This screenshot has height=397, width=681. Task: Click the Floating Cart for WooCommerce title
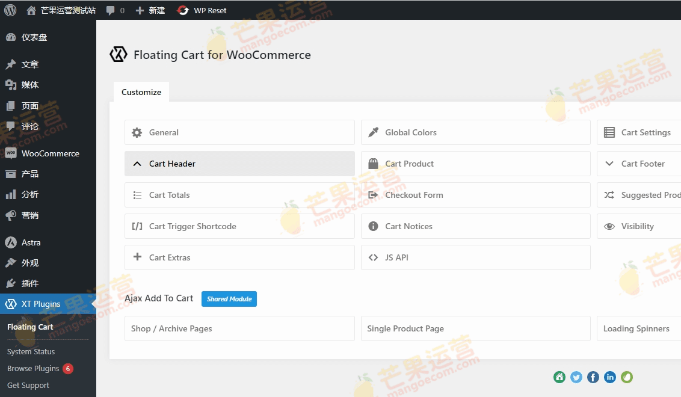pyautogui.click(x=222, y=55)
